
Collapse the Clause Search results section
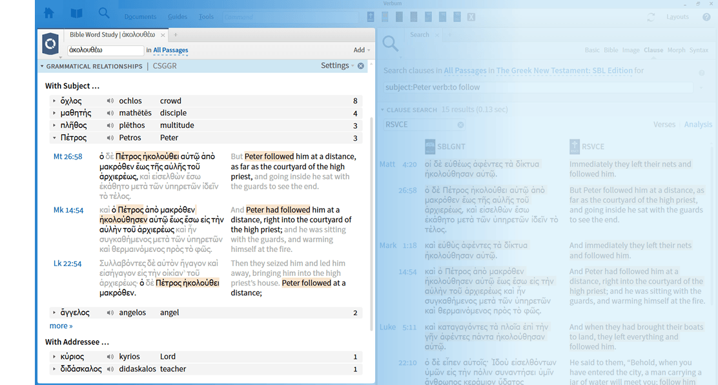pos(382,110)
